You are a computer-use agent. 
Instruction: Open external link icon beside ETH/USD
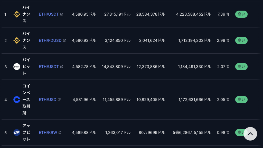coord(59,100)
